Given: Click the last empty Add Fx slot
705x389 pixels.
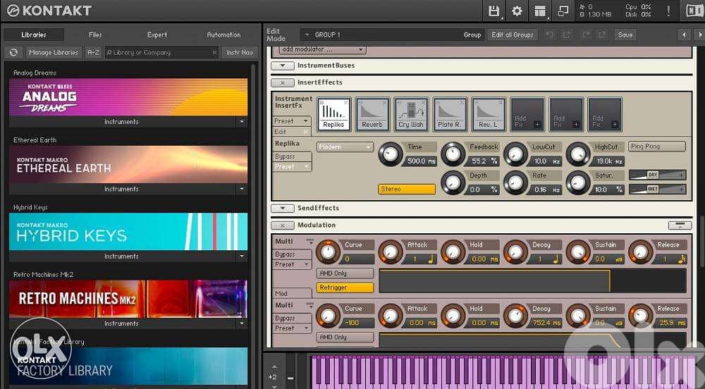Looking at the screenshot, I should point(604,115).
